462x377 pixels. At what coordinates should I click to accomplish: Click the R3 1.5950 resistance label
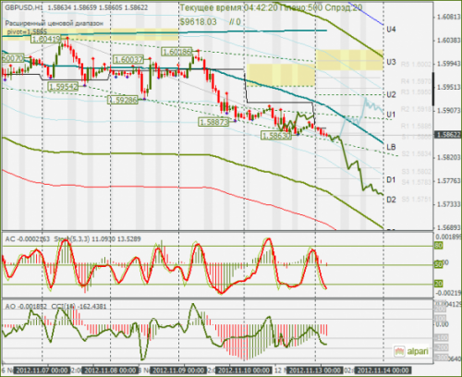[x=416, y=92]
